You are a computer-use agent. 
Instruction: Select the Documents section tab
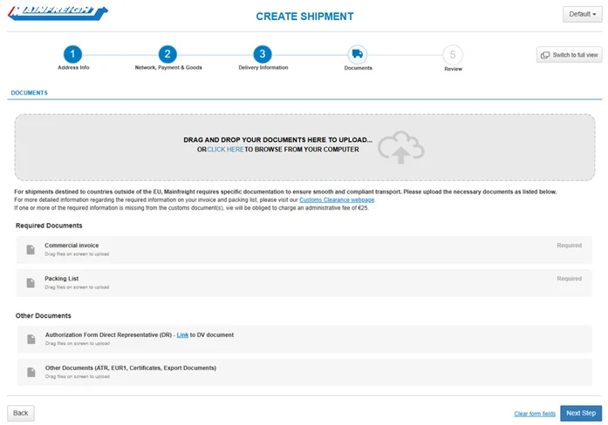(x=29, y=92)
